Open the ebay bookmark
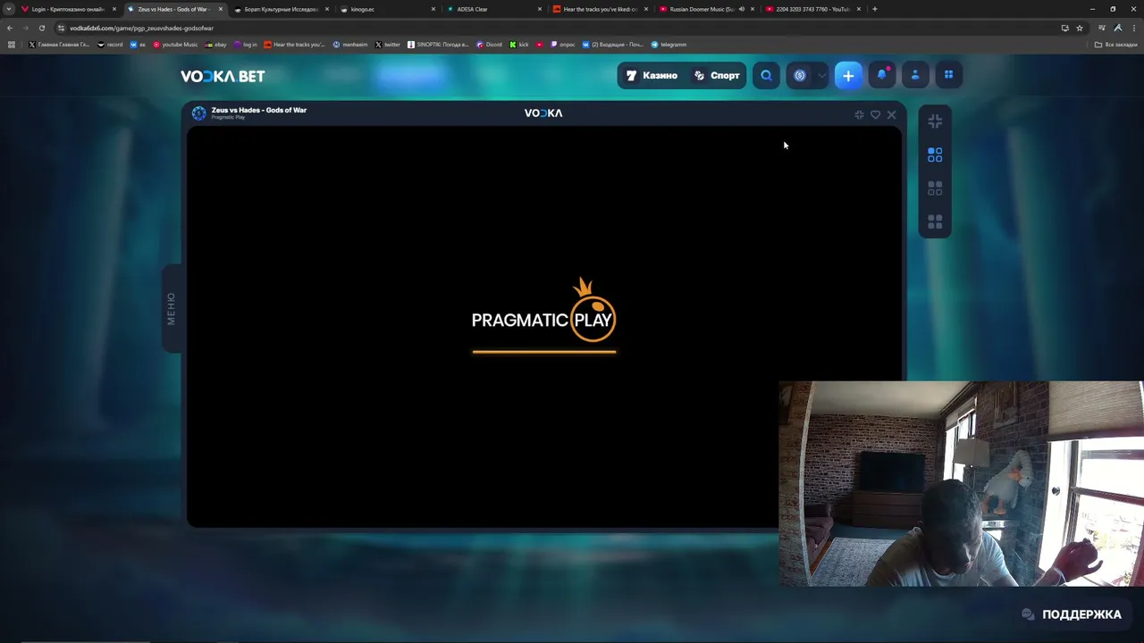Screen dimensions: 1144x643 [x=215, y=45]
